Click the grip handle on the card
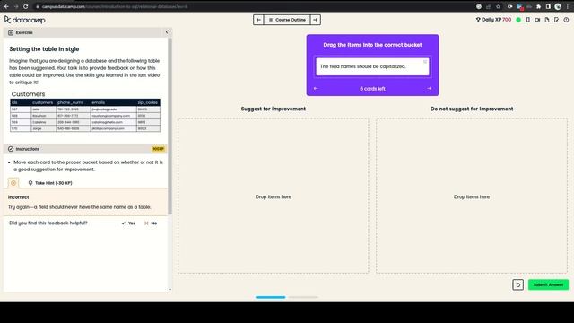Screen dimensions: 574x323 point(425,62)
